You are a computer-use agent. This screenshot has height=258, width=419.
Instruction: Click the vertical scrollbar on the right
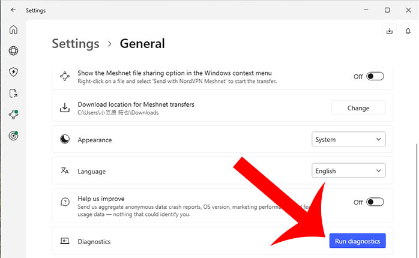tap(415, 180)
